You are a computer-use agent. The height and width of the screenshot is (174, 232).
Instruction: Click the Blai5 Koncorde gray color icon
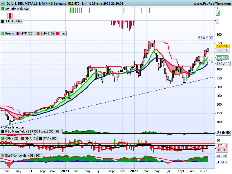(3, 156)
